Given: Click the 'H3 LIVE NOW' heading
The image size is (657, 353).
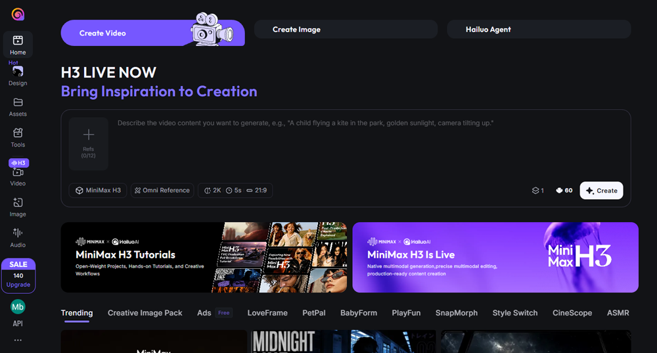Looking at the screenshot, I should tap(108, 72).
